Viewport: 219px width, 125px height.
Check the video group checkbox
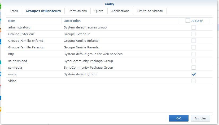click(194, 81)
